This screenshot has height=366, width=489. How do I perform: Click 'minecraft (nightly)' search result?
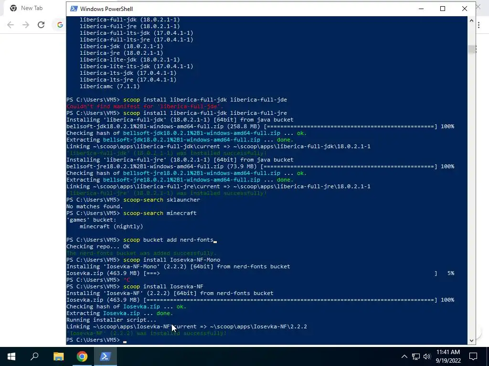pyautogui.click(x=111, y=226)
